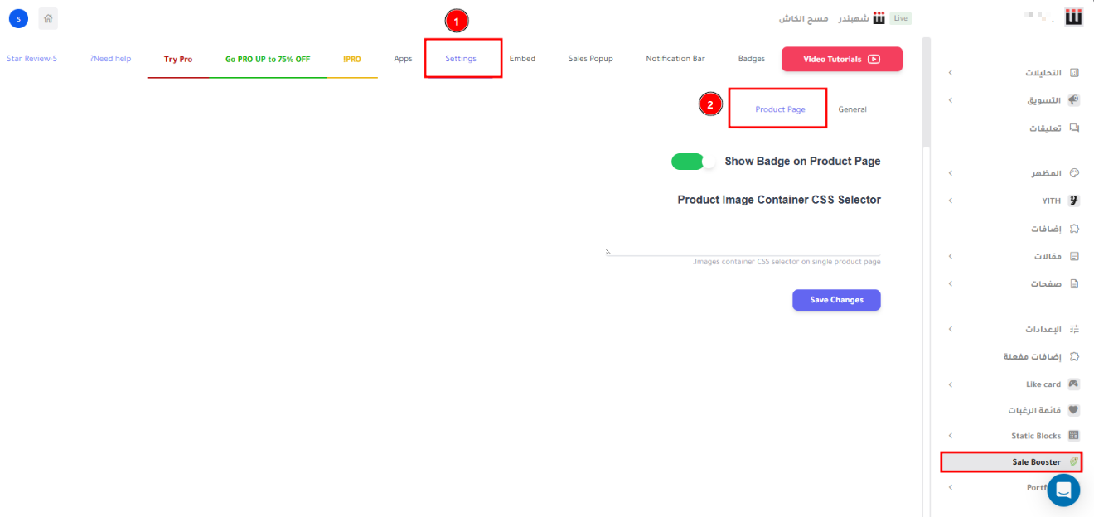Click the comments icon in sidebar
The width and height of the screenshot is (1094, 517).
pos(1074,128)
